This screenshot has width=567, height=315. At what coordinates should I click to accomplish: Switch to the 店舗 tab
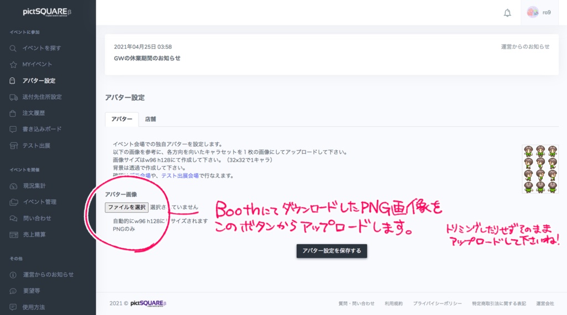pos(151,119)
